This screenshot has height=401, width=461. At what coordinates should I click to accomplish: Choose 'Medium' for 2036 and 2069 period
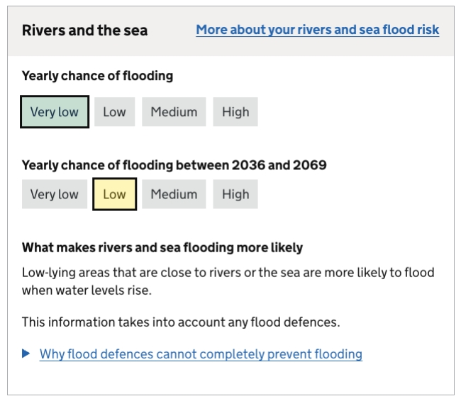[x=174, y=194]
